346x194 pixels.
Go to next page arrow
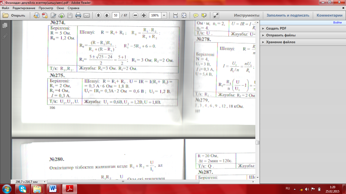(x=107, y=15)
